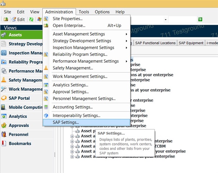The height and width of the screenshot is (173, 218).
Task: Click the Approvals view icon
Action: [x=4, y=125]
